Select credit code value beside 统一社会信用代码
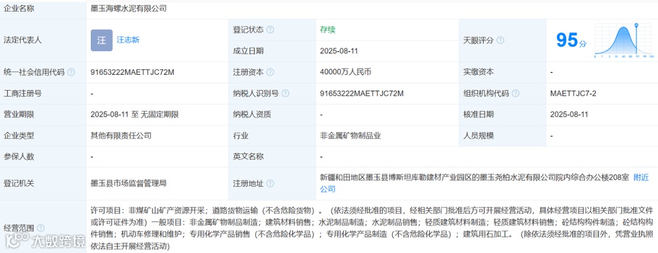Viewport: 658px width, 253px height. coord(132,72)
